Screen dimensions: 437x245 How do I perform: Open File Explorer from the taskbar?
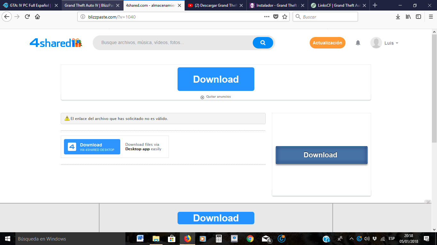[x=156, y=239]
